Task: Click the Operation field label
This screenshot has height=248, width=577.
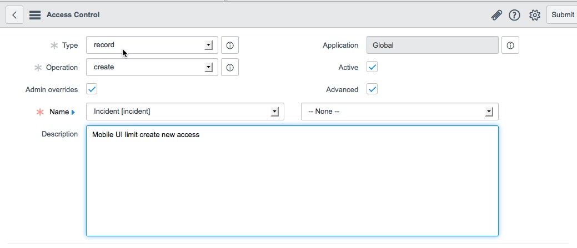Action: point(62,68)
